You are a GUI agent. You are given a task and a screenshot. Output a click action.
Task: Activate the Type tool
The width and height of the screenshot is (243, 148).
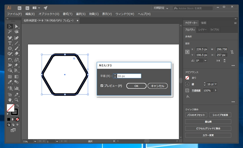(x=10, y=43)
